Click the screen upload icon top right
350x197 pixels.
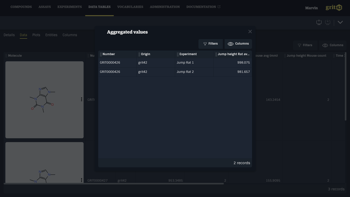pyautogui.click(x=319, y=22)
